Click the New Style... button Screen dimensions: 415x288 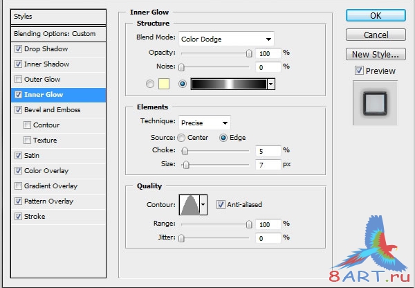point(374,54)
